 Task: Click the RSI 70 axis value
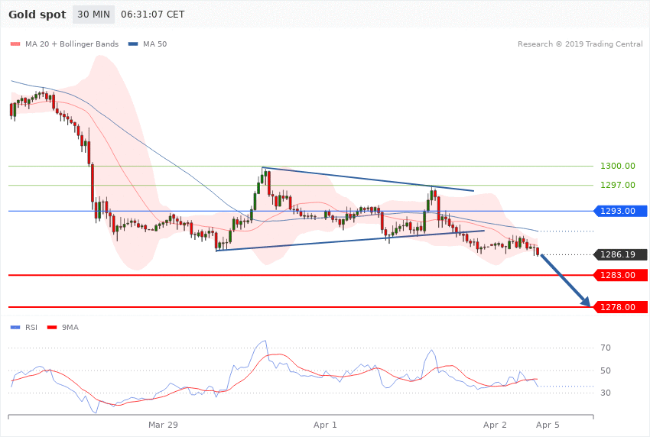(x=606, y=348)
